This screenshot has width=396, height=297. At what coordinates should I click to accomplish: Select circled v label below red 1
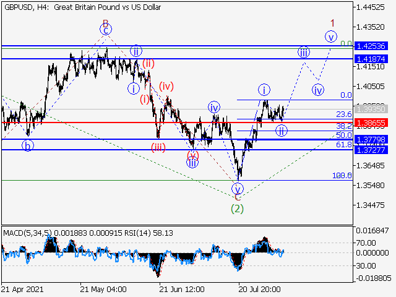(331, 37)
